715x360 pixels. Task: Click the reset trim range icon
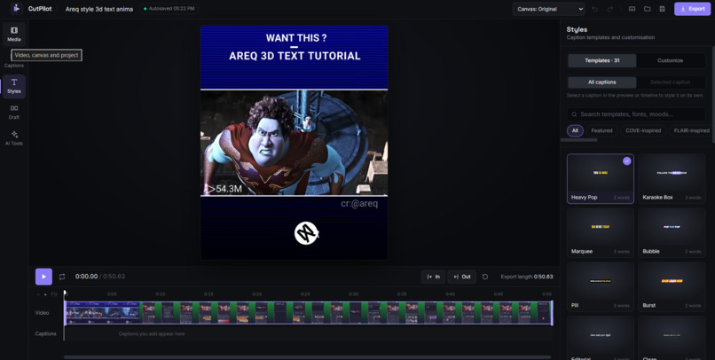pos(485,277)
